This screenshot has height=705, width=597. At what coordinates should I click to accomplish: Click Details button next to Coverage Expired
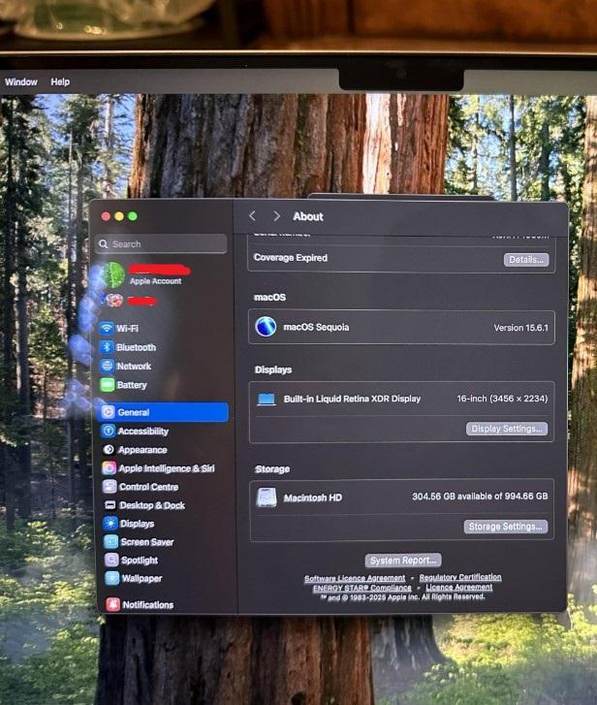(x=526, y=260)
